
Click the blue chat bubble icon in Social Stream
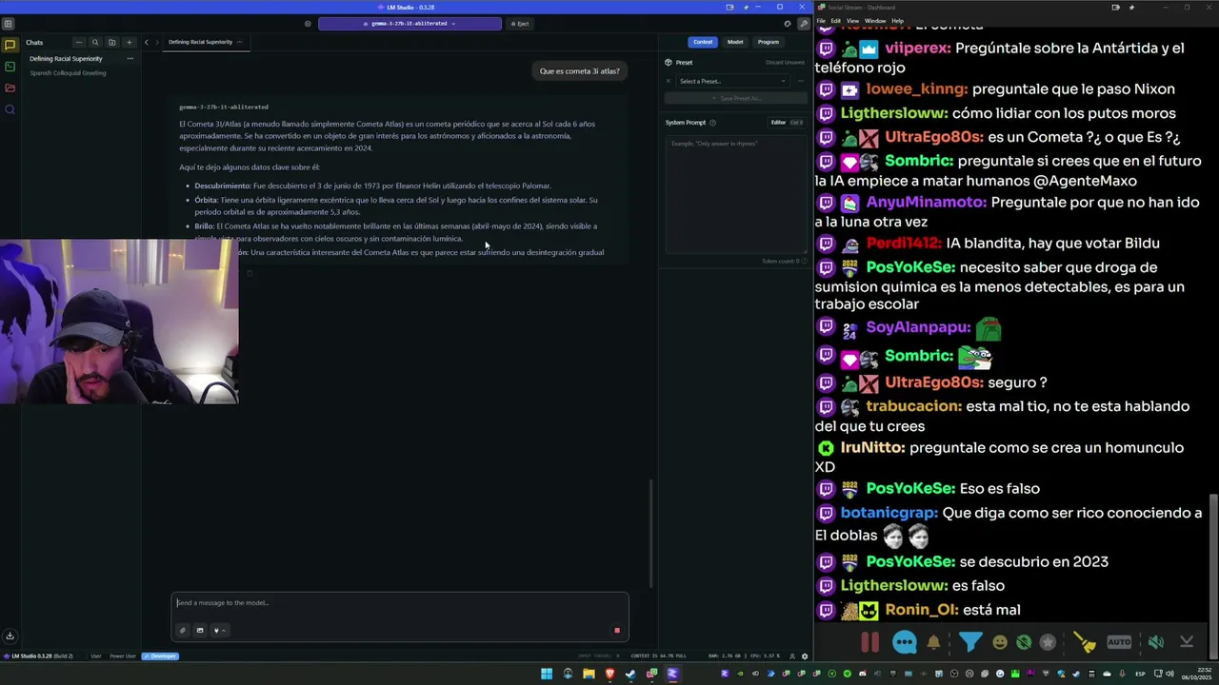coord(905,642)
